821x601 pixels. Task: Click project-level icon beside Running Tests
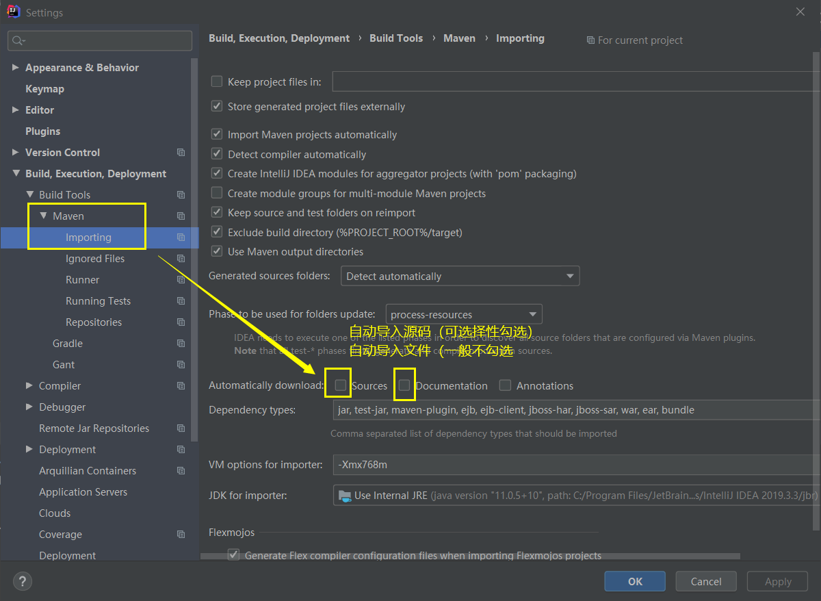pyautogui.click(x=181, y=301)
